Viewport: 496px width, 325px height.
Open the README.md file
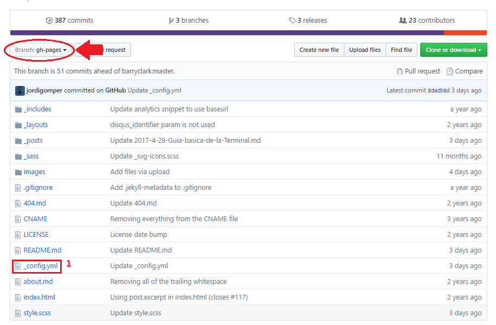[42, 250]
